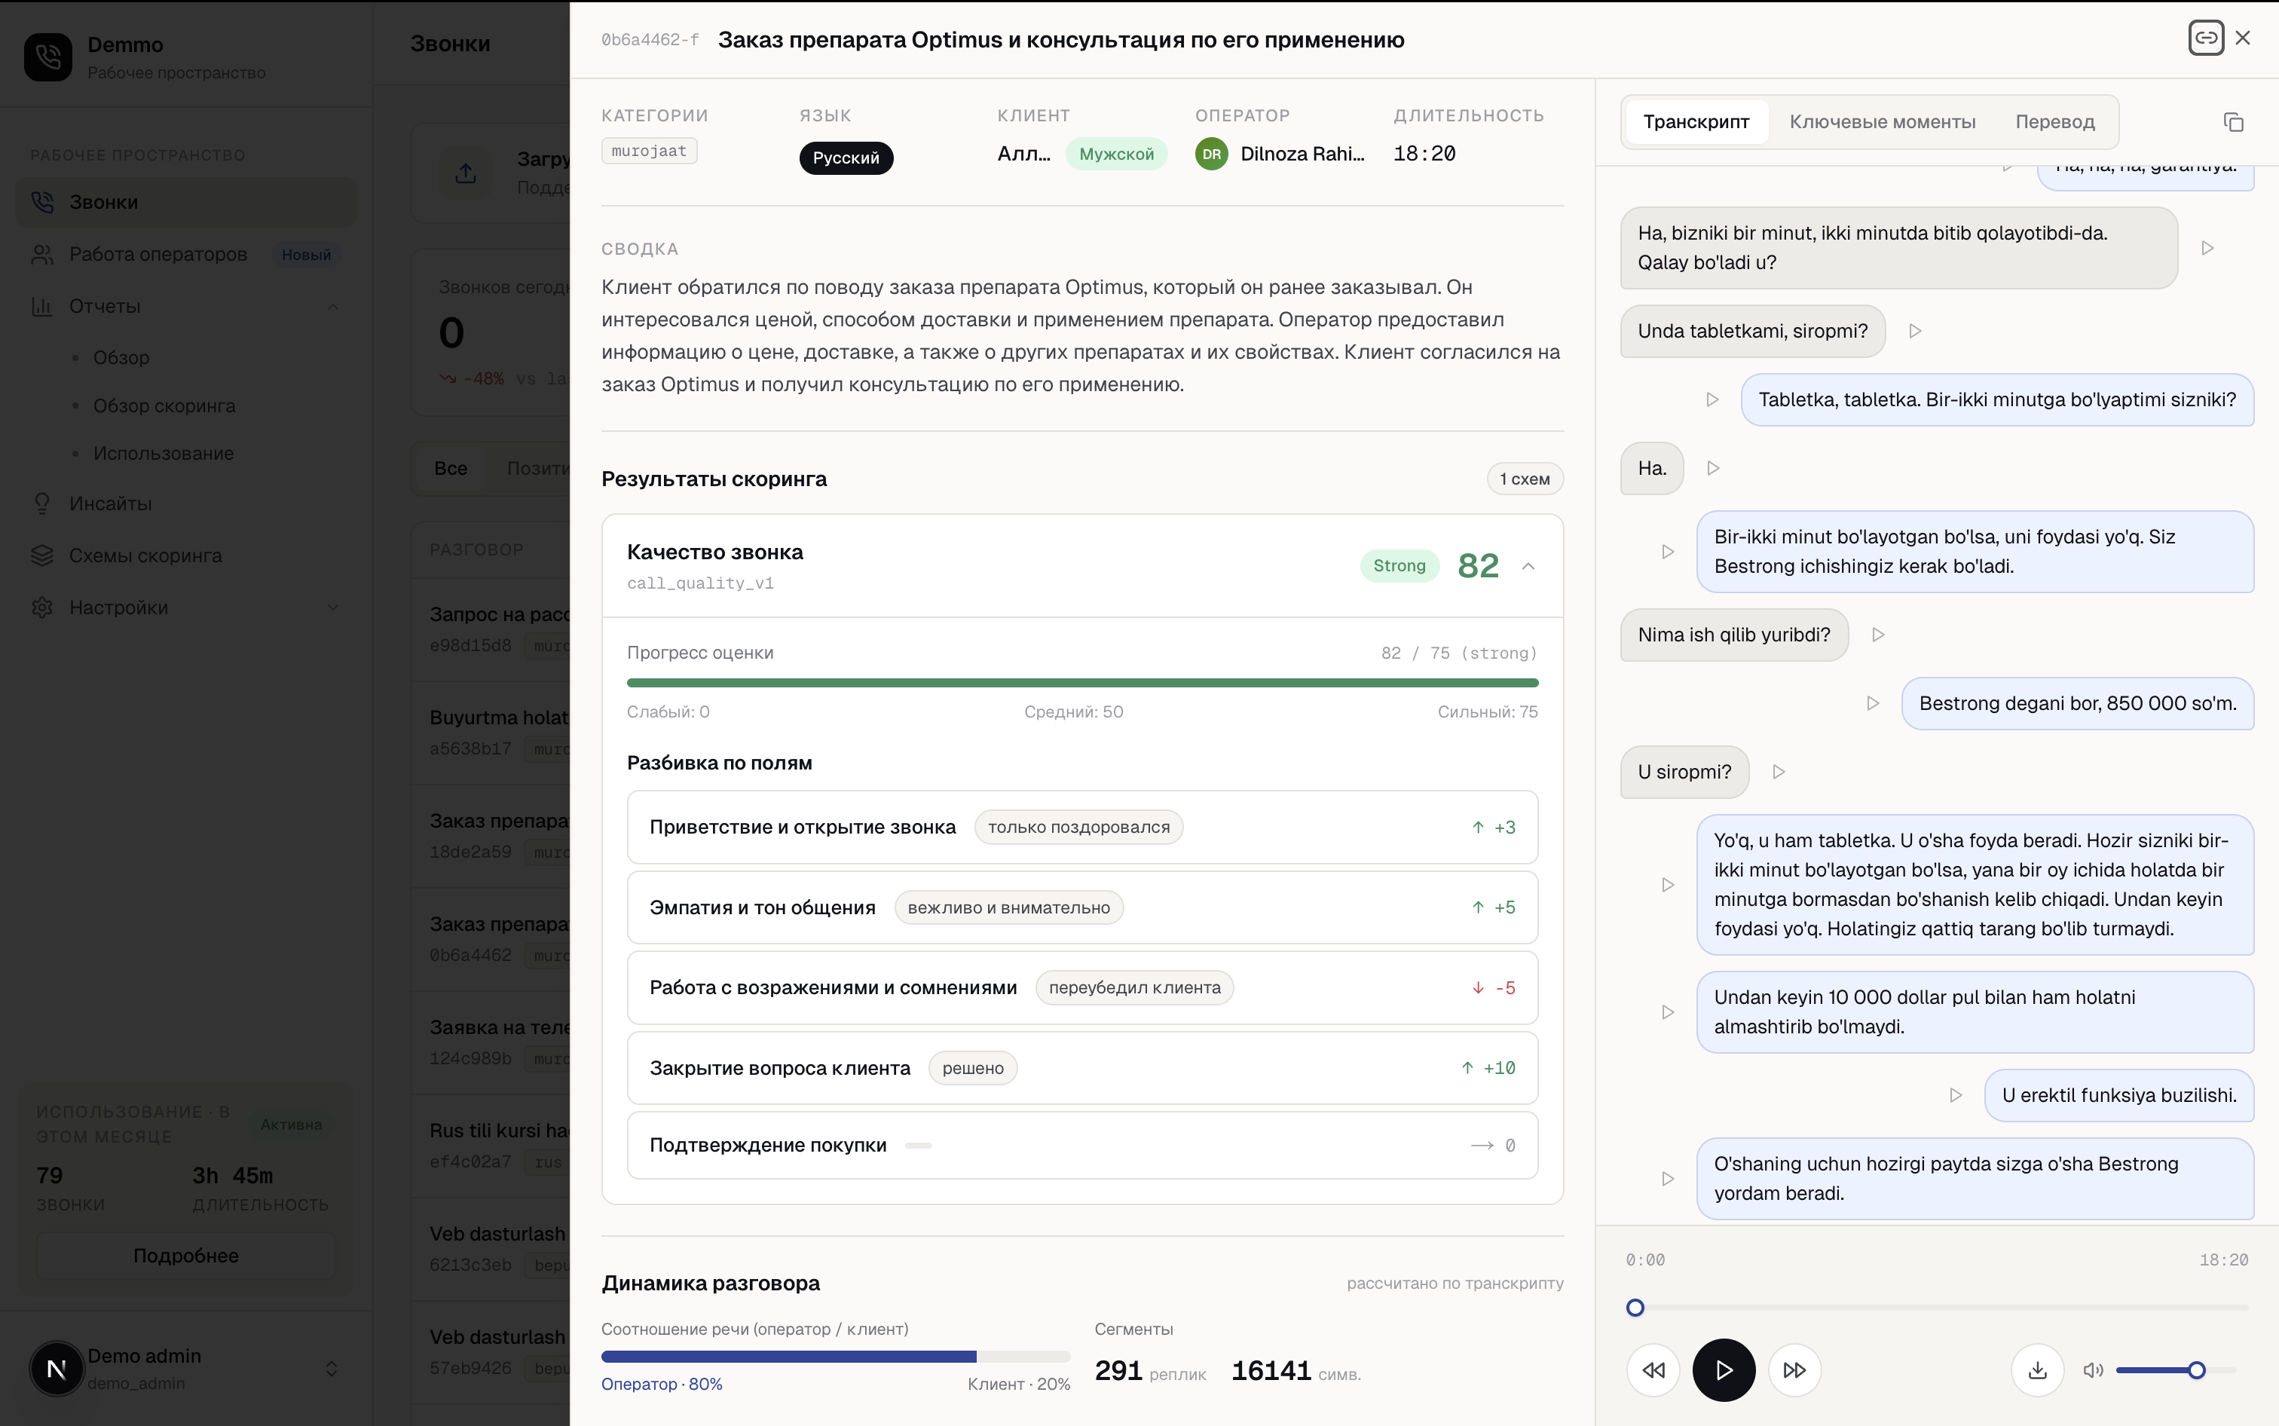Click the audio timeline position handle
This screenshot has height=1426, width=2279.
point(1636,1308)
